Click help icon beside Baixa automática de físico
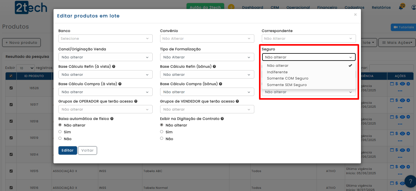 tap(112, 119)
